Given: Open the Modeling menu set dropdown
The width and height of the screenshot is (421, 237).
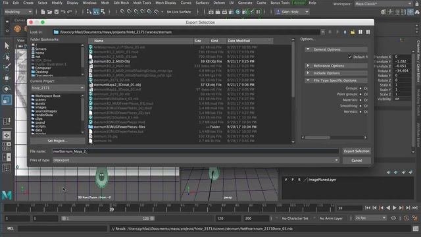Looking at the screenshot, I should tap(18, 12).
